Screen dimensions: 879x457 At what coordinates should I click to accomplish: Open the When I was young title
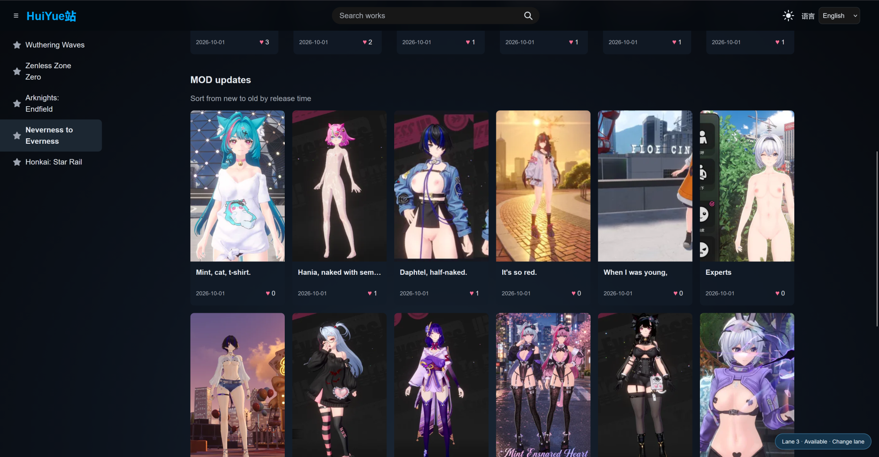pos(635,272)
